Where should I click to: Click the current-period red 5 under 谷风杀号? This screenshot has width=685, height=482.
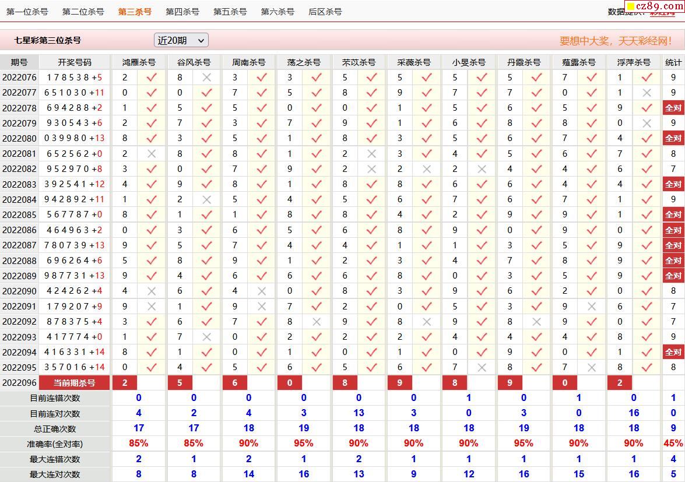[x=180, y=383]
